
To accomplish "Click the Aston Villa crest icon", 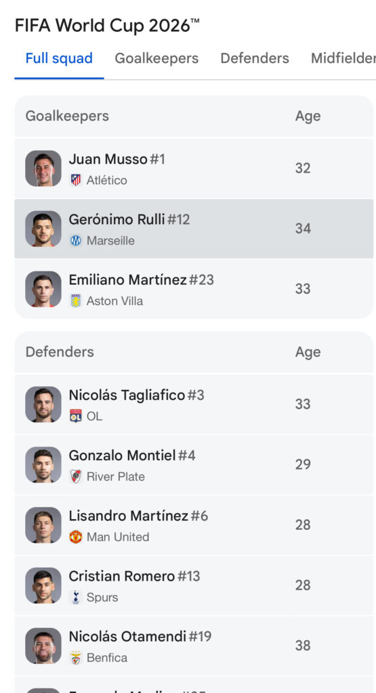I will click(x=76, y=301).
